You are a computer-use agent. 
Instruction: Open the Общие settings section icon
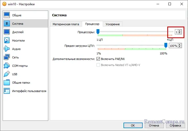coord(7,15)
